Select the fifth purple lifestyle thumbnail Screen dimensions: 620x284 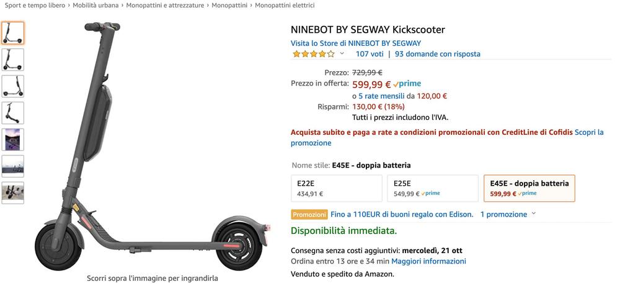(x=13, y=139)
